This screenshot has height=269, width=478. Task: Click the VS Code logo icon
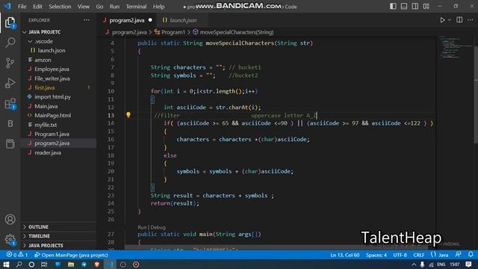pos(7,6)
